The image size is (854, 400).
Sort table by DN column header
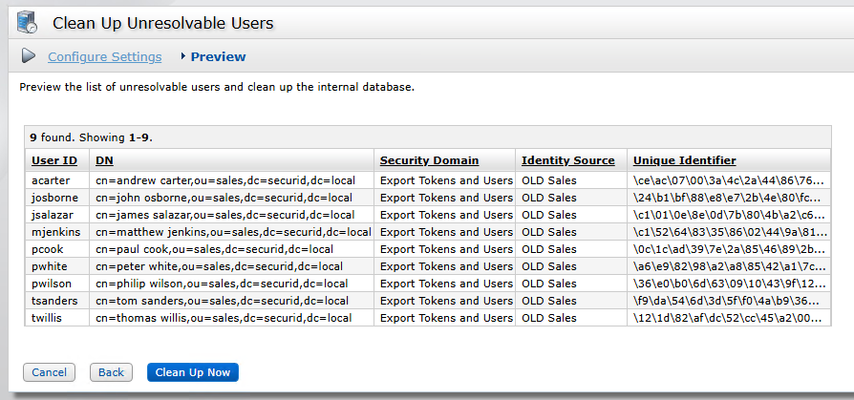click(x=104, y=160)
